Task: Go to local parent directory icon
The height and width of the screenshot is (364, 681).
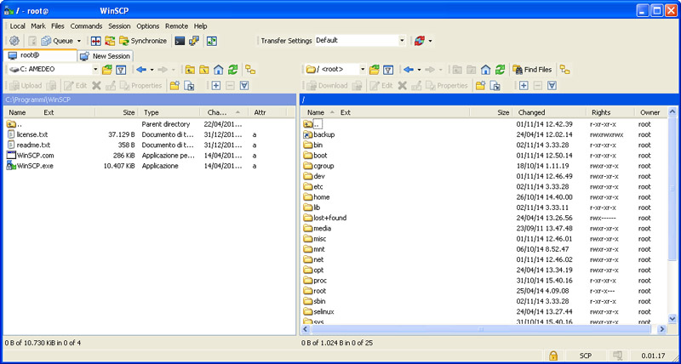Action: 190,70
